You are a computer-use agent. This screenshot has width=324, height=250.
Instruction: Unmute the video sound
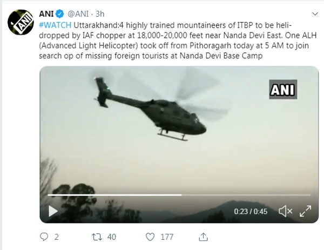(283, 211)
